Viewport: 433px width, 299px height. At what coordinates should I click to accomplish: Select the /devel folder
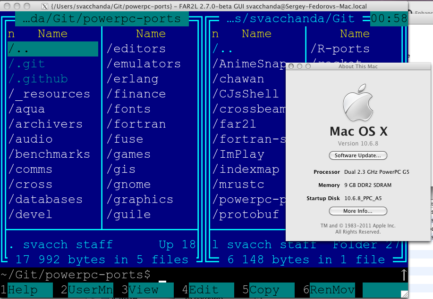(30, 215)
